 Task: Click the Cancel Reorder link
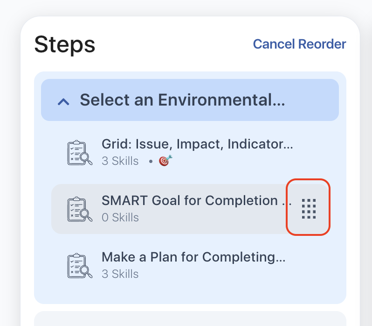[299, 44]
